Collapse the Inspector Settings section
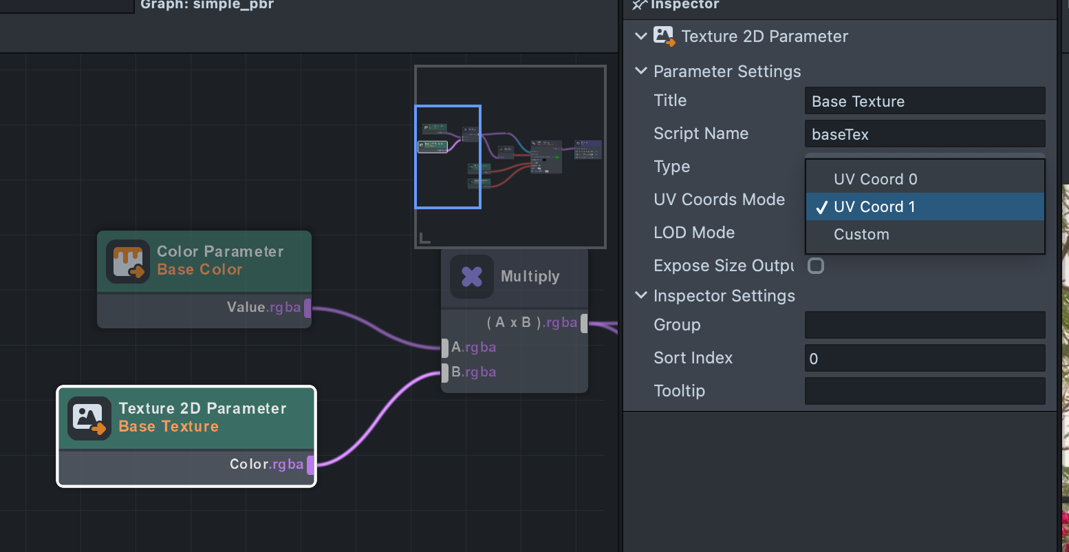This screenshot has width=1069, height=552. (x=641, y=295)
